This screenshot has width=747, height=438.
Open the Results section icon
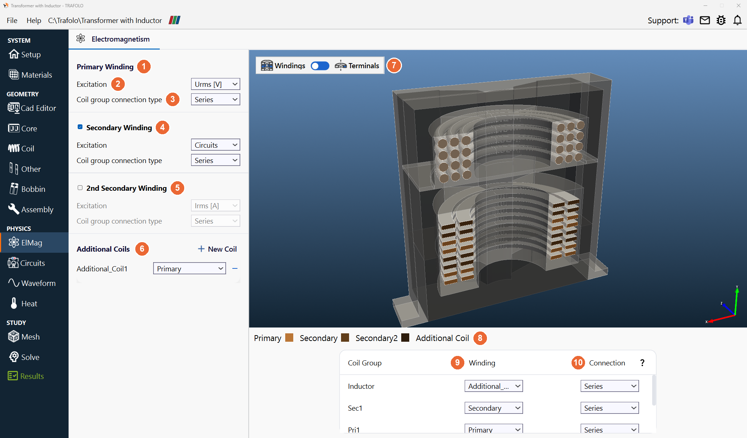(x=13, y=376)
